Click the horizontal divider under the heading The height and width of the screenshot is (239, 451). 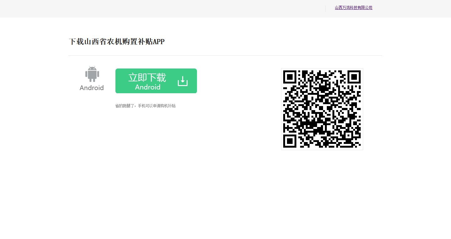(225, 56)
